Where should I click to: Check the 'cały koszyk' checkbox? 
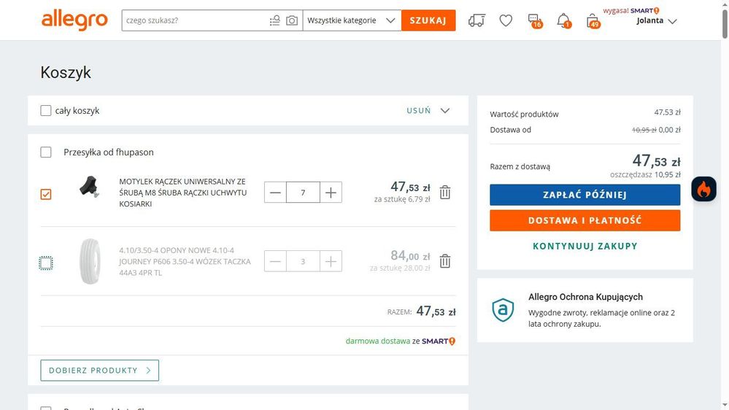46,111
